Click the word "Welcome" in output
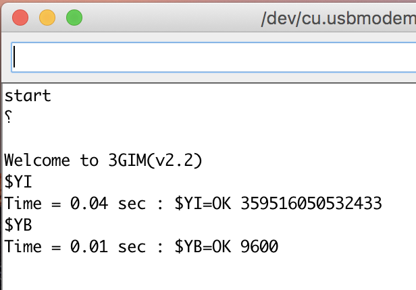Image resolution: width=416 pixels, height=290 pixels. coord(37,161)
